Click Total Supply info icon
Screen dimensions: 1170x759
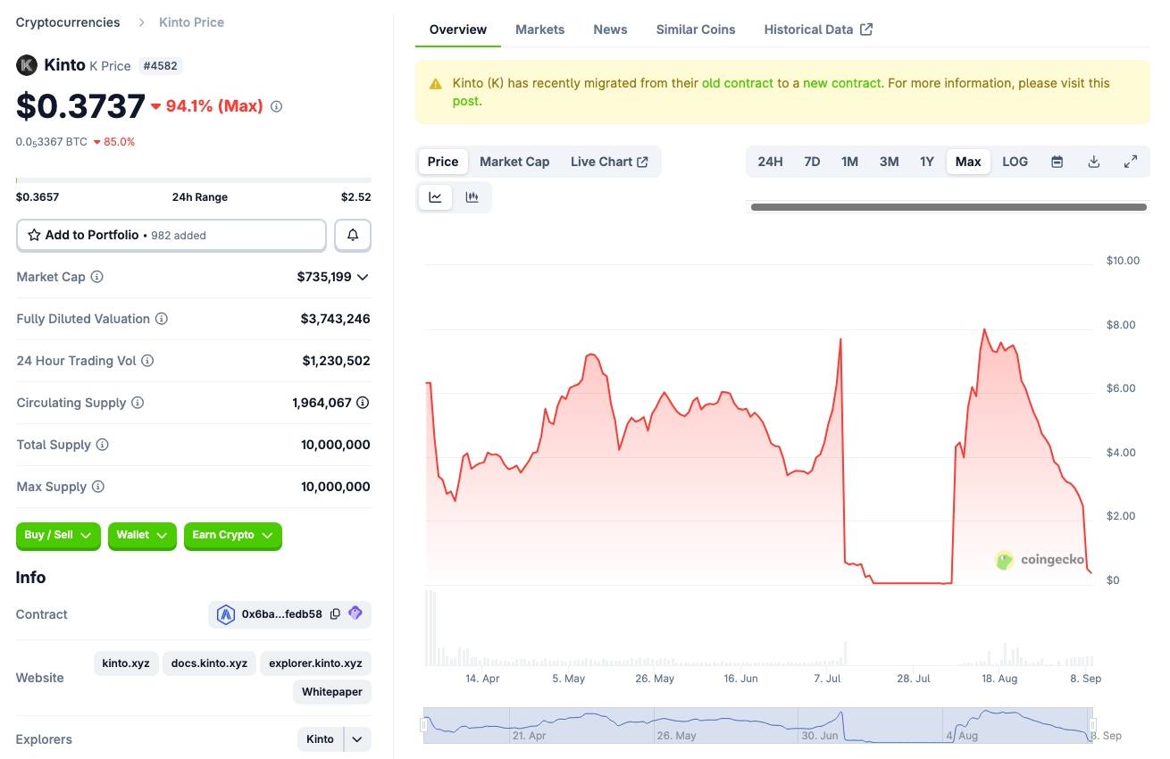[102, 445]
